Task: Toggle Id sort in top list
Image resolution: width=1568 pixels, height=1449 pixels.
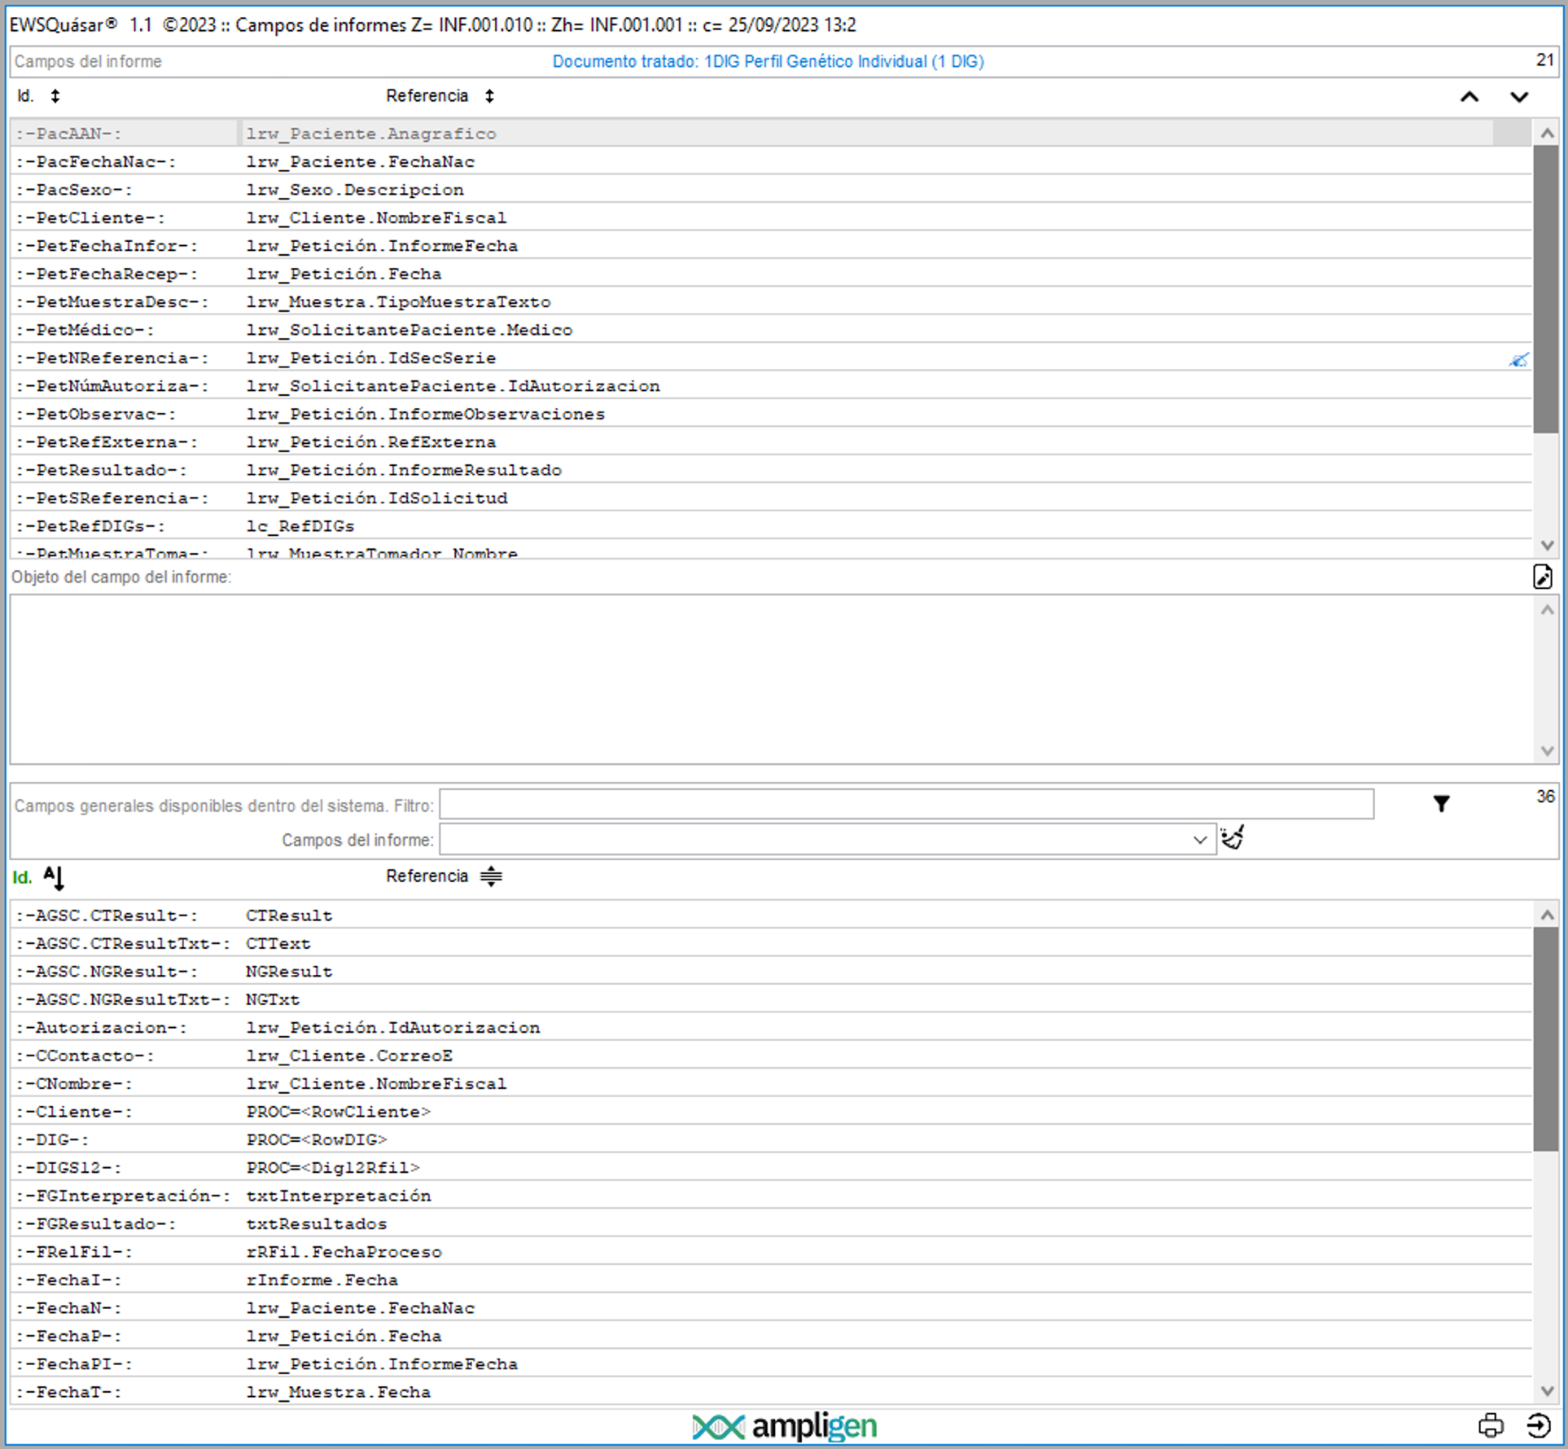Action: 55,96
